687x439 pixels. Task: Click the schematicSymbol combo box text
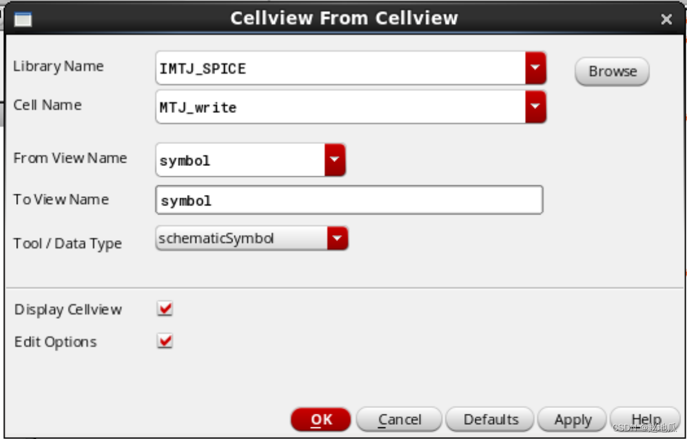241,239
